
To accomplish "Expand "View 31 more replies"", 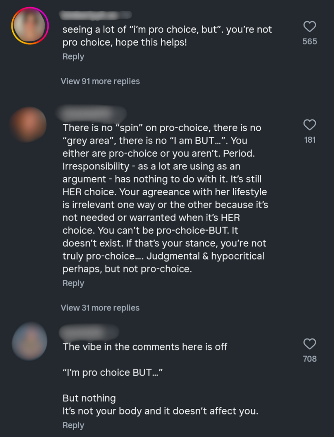I will click(100, 308).
